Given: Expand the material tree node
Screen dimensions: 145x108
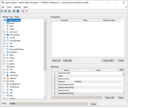Looking at the screenshot, I should (x=5, y=78).
